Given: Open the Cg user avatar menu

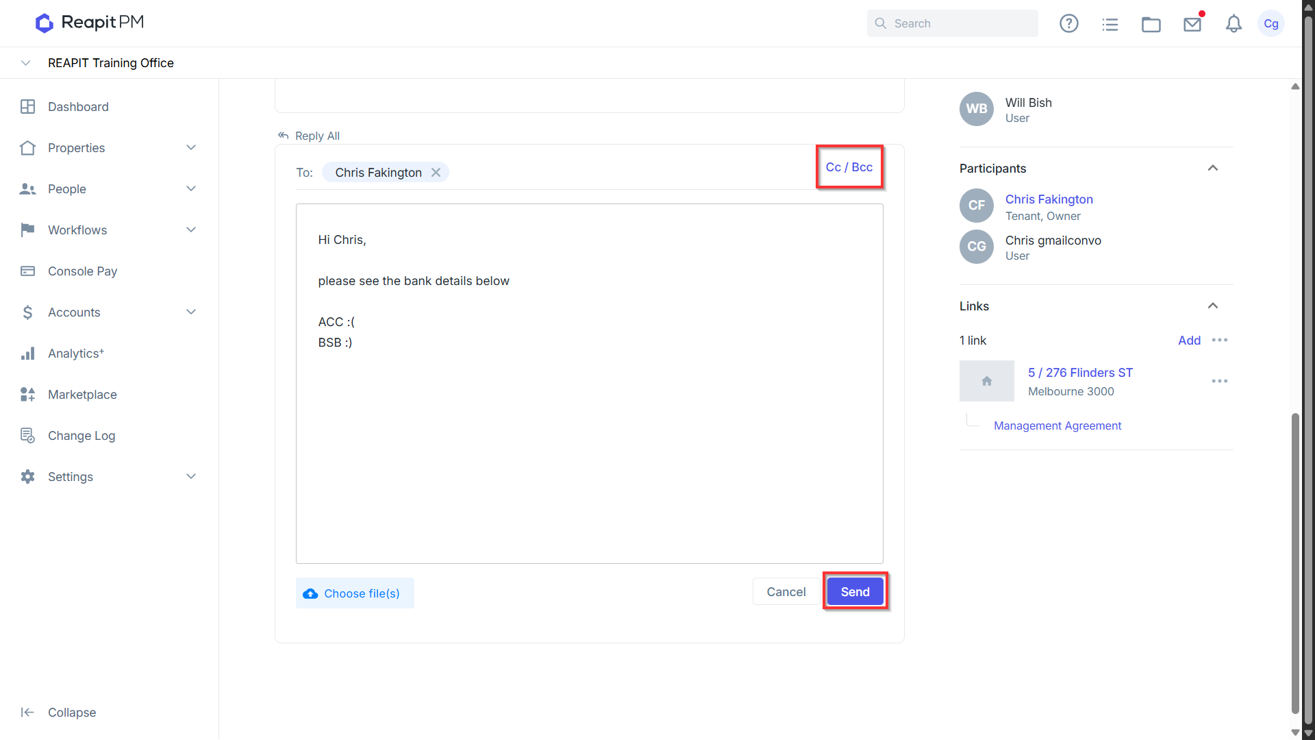Looking at the screenshot, I should pyautogui.click(x=1271, y=23).
